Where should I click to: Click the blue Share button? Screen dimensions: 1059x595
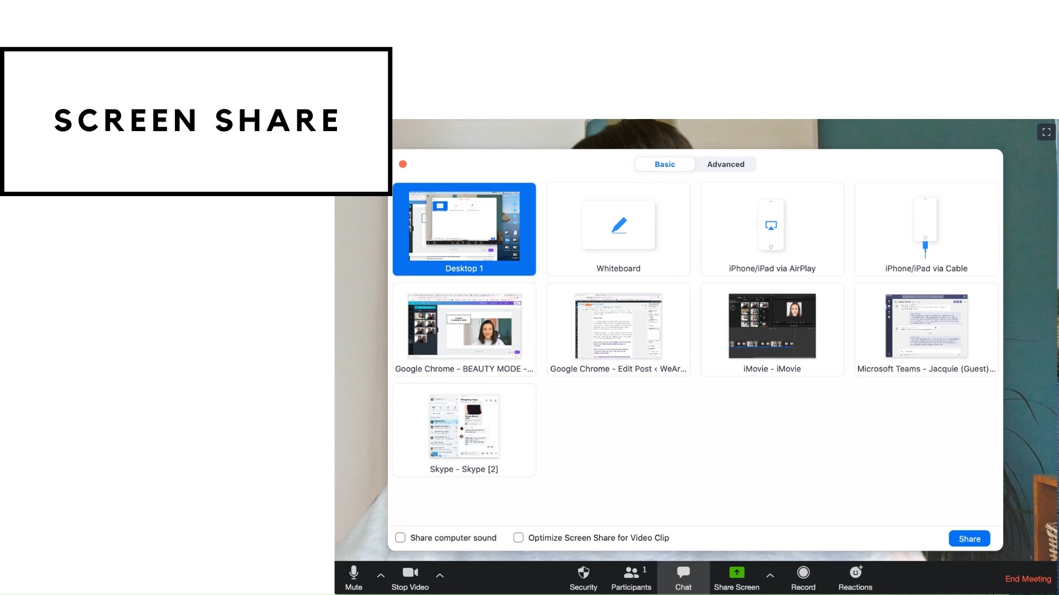click(x=969, y=539)
